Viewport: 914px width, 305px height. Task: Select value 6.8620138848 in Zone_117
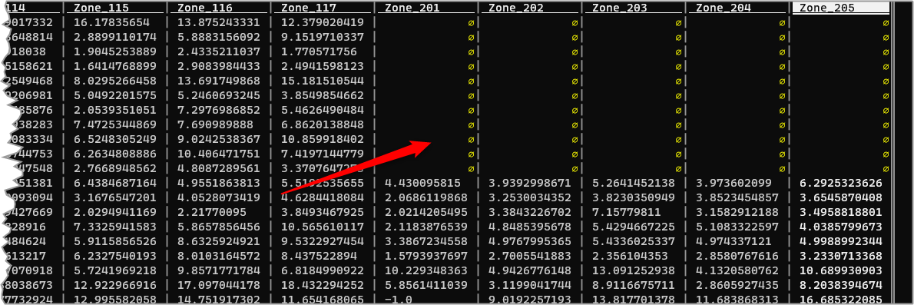(x=323, y=124)
